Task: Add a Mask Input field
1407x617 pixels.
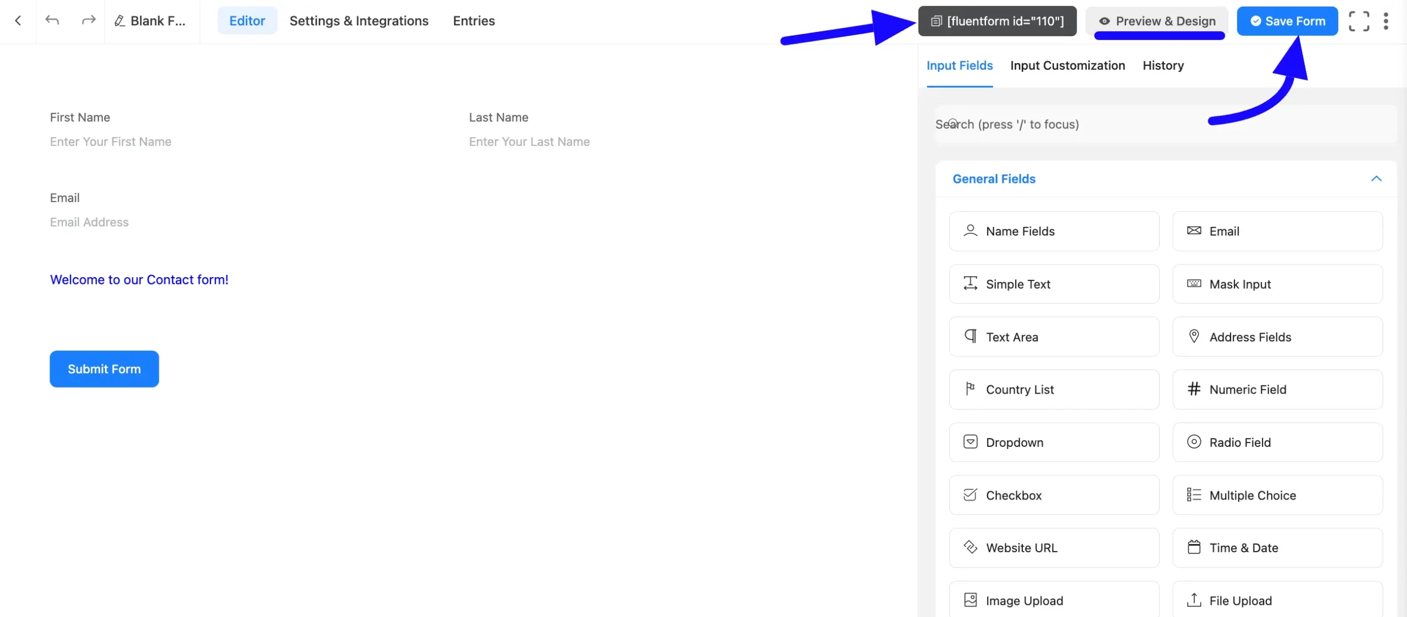Action: (x=1278, y=284)
